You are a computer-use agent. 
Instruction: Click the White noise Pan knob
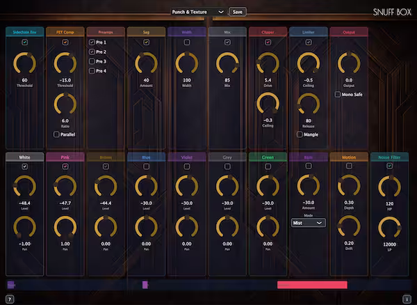[24, 226]
